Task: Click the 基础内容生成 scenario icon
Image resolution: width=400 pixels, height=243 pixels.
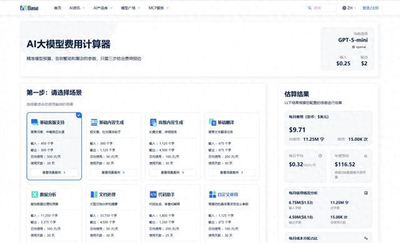Action: point(94,122)
